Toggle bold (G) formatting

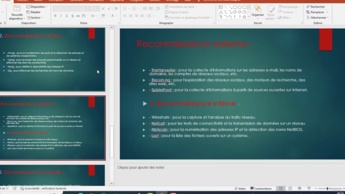pyautogui.click(x=55, y=16)
